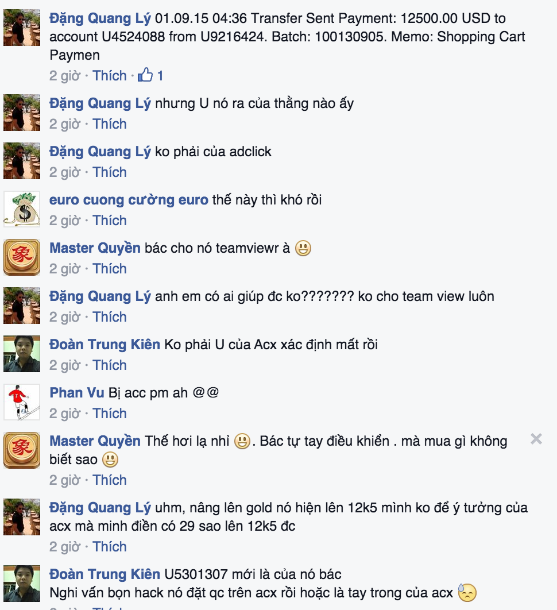Image resolution: width=557 pixels, height=610 pixels.
Task: Open the money bag avatar of euro cuong
Action: tap(22, 209)
